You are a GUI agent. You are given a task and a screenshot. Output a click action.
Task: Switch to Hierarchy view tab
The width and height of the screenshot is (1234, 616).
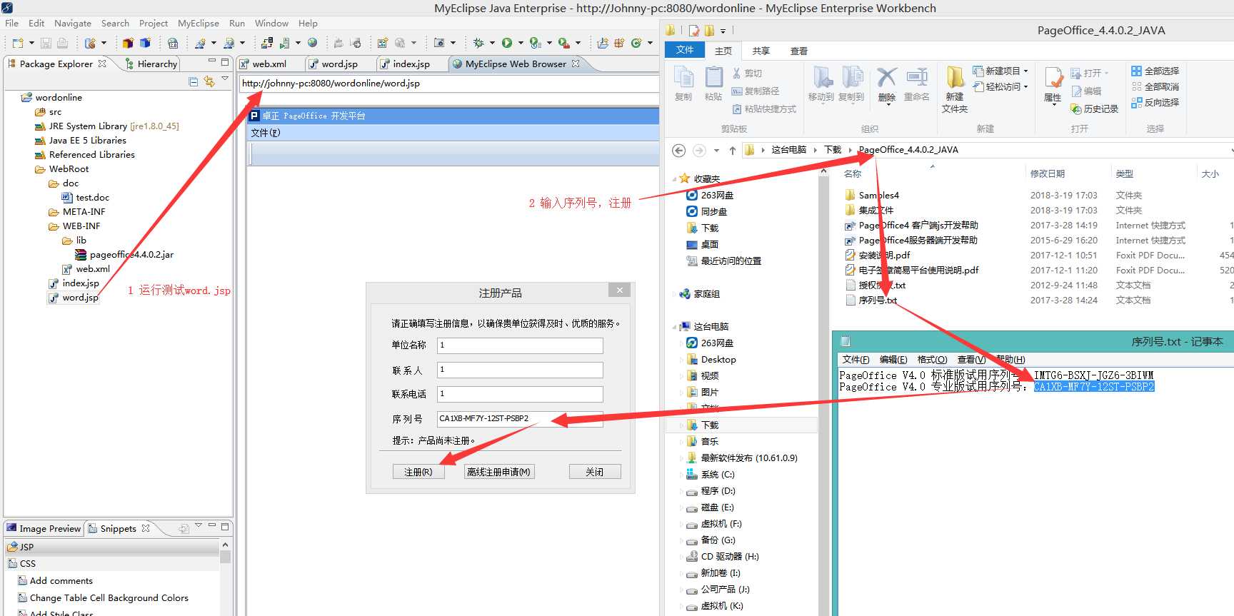151,64
